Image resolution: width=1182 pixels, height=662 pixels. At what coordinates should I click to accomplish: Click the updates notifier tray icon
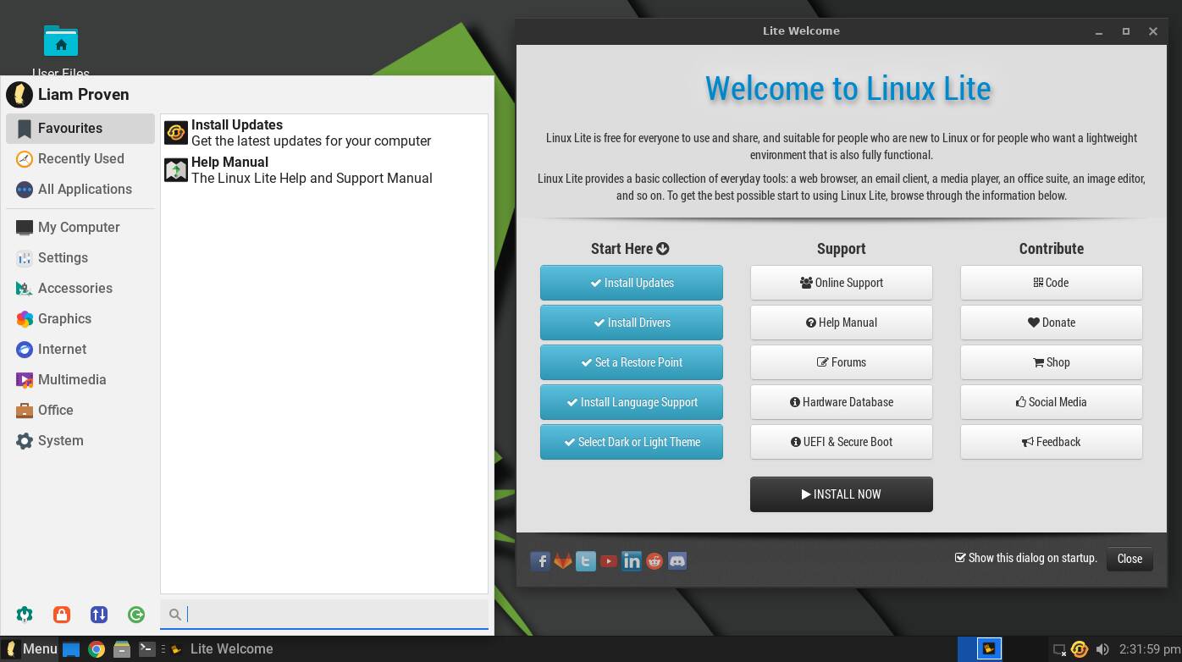(x=1080, y=649)
